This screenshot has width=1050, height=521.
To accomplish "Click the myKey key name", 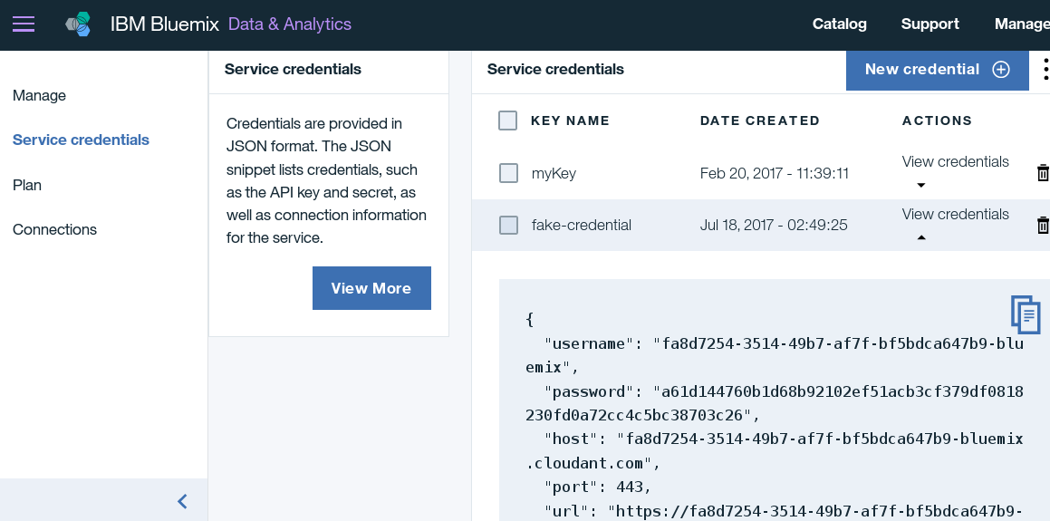I will point(554,173).
